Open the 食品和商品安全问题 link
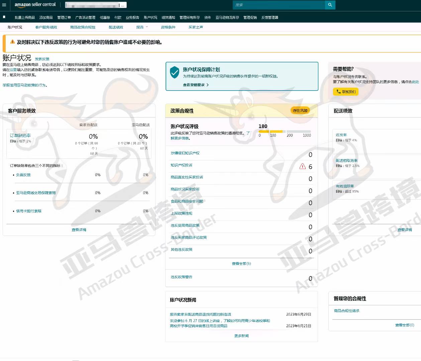 coord(187,201)
